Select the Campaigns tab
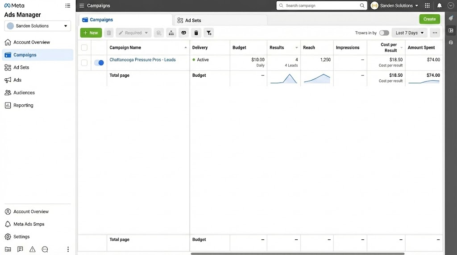 point(125,20)
